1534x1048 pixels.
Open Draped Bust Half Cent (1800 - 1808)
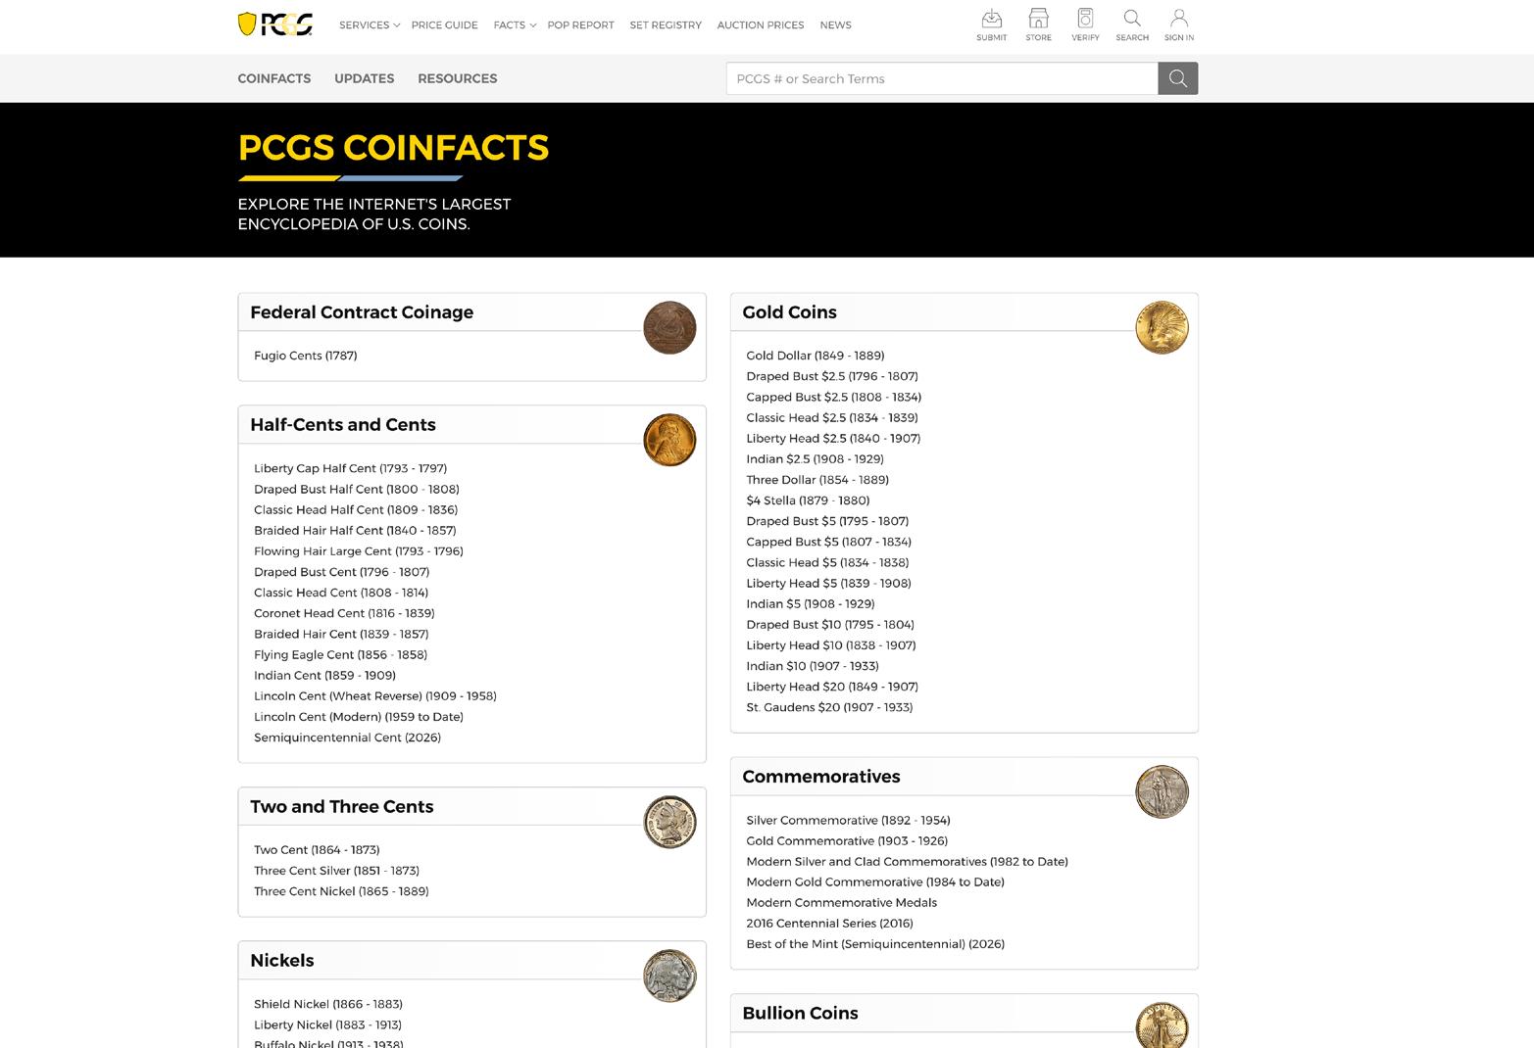point(357,489)
